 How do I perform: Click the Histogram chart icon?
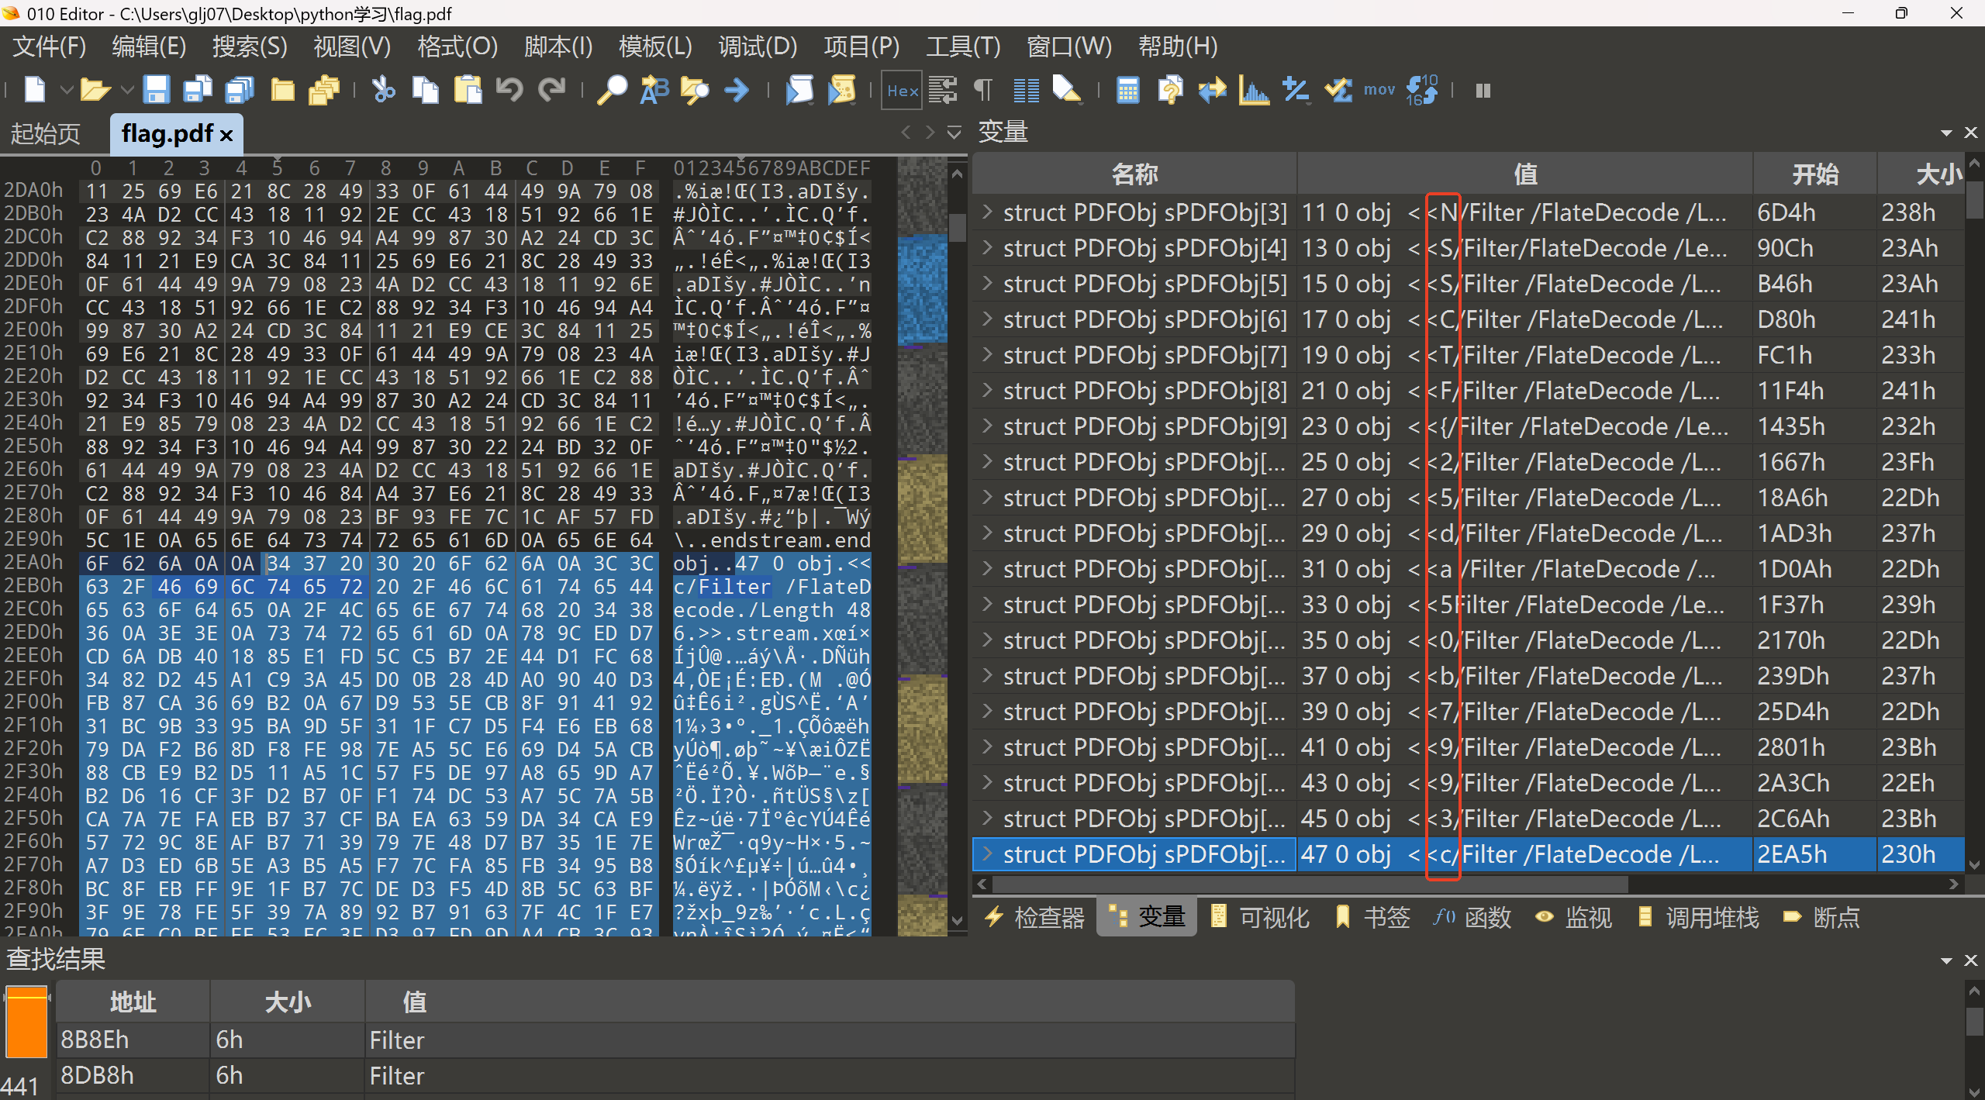pos(1253,91)
